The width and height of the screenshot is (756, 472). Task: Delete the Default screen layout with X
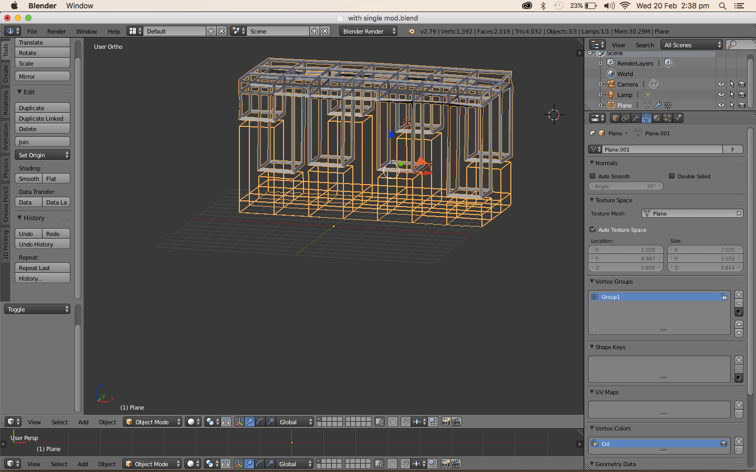(x=222, y=31)
